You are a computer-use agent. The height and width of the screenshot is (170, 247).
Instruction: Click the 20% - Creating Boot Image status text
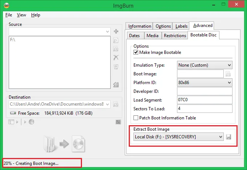(31, 163)
